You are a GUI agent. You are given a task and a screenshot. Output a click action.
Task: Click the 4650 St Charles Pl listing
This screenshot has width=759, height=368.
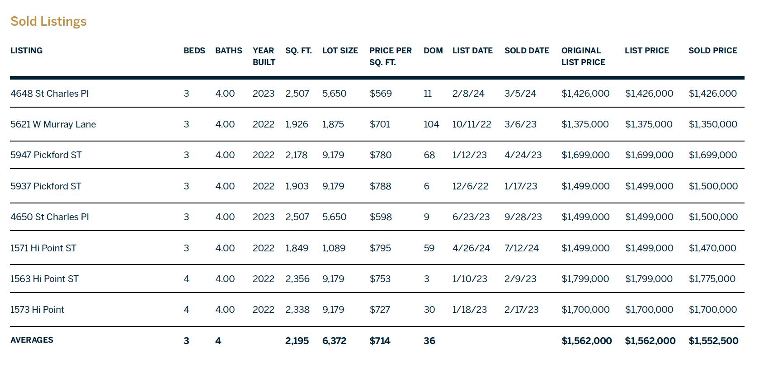pos(50,217)
